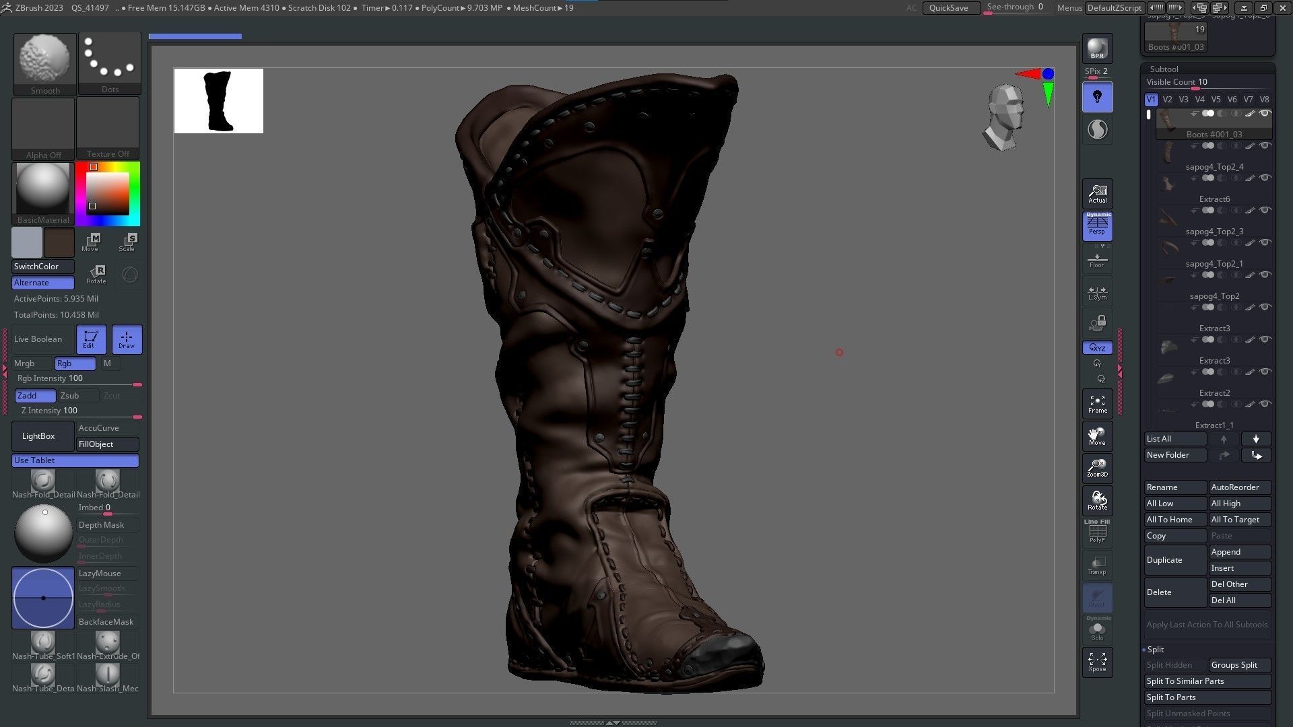Open the AccuCurve option

[108, 428]
